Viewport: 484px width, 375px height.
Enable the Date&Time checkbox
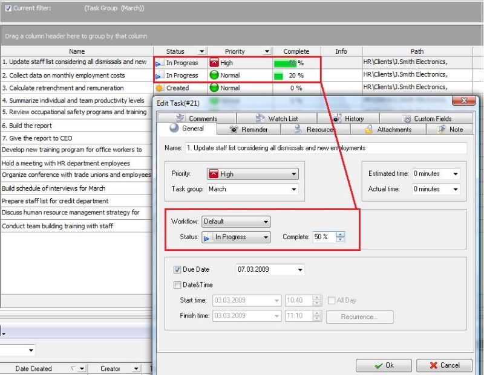click(x=177, y=285)
